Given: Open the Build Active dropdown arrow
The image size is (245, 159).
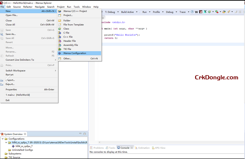Looking at the screenshot, I should (x=137, y=12).
